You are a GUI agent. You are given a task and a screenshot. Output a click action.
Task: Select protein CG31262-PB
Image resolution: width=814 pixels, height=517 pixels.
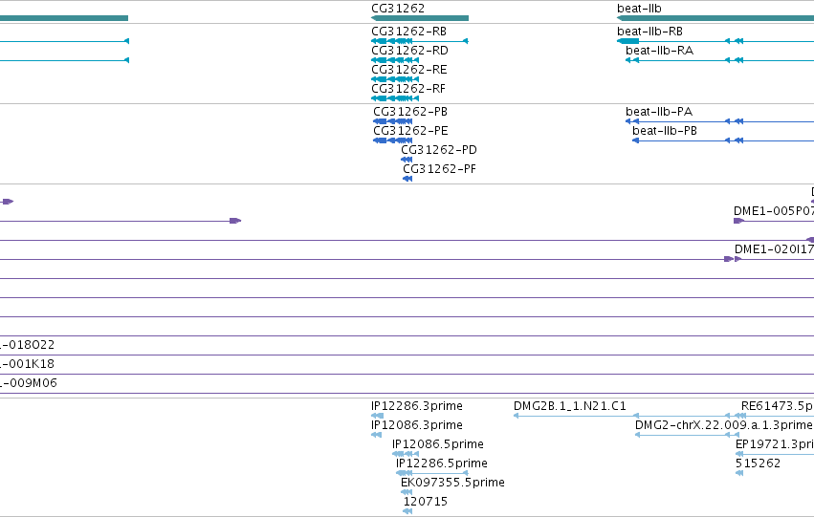pos(410,112)
